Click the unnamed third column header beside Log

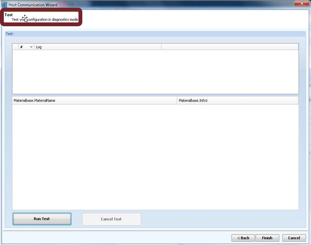tap(231, 47)
